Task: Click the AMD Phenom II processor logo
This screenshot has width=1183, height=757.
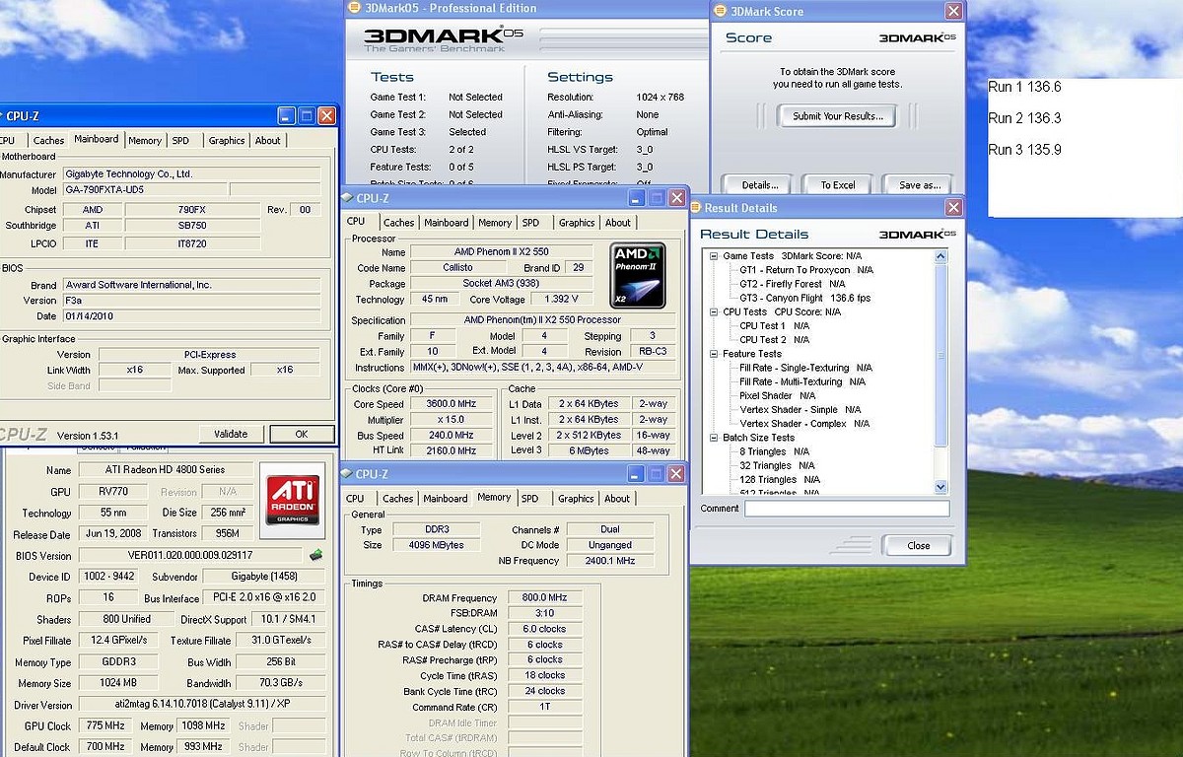Action: [637, 275]
